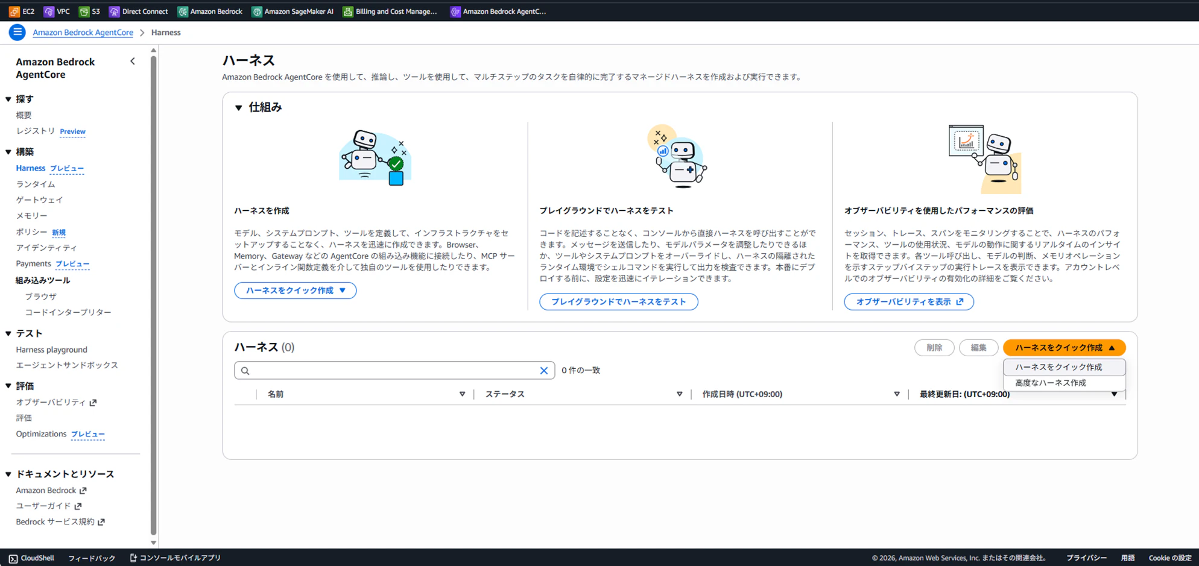The image size is (1199, 566).
Task: Open ブラウザ under 組み込みツール
Action: click(41, 297)
